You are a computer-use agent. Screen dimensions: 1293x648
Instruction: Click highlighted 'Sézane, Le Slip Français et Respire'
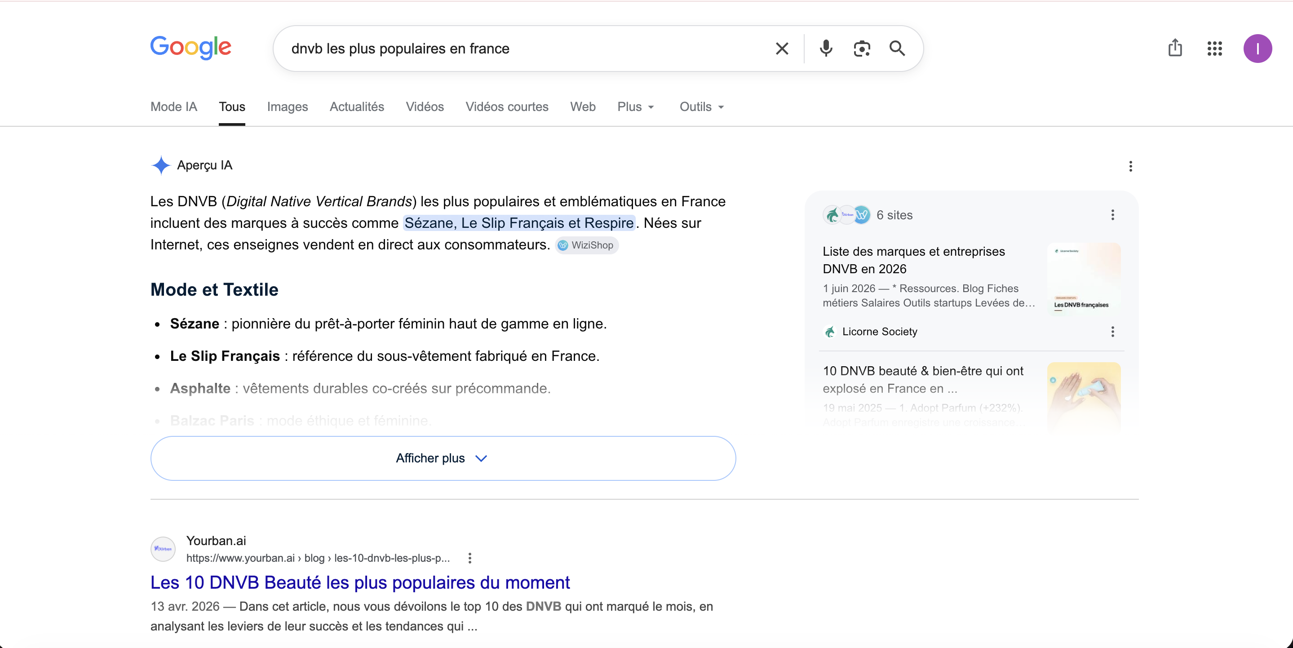pyautogui.click(x=518, y=223)
